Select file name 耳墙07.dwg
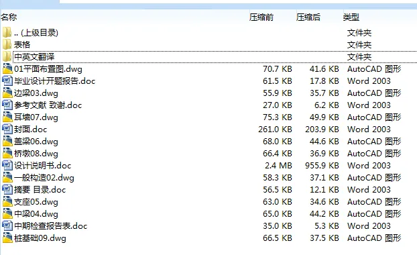Screen dimensions: 417x255 (x=36, y=117)
